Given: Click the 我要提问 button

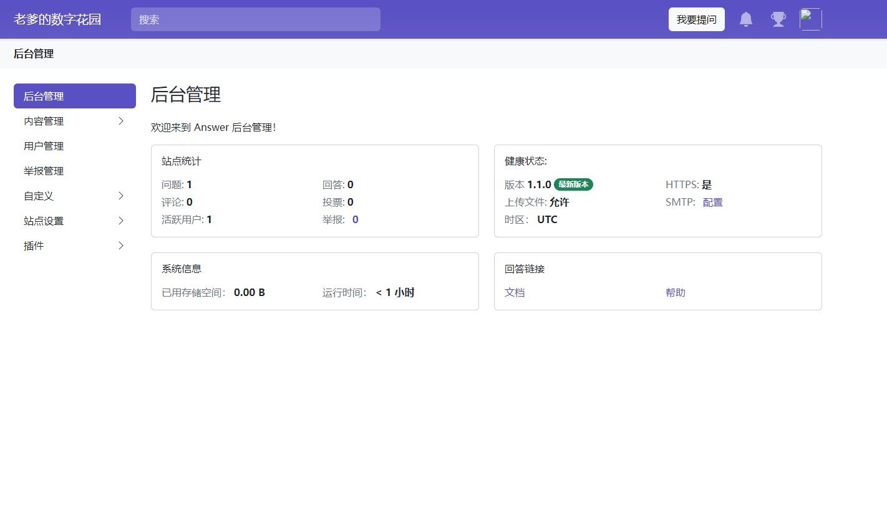Looking at the screenshot, I should coord(696,19).
